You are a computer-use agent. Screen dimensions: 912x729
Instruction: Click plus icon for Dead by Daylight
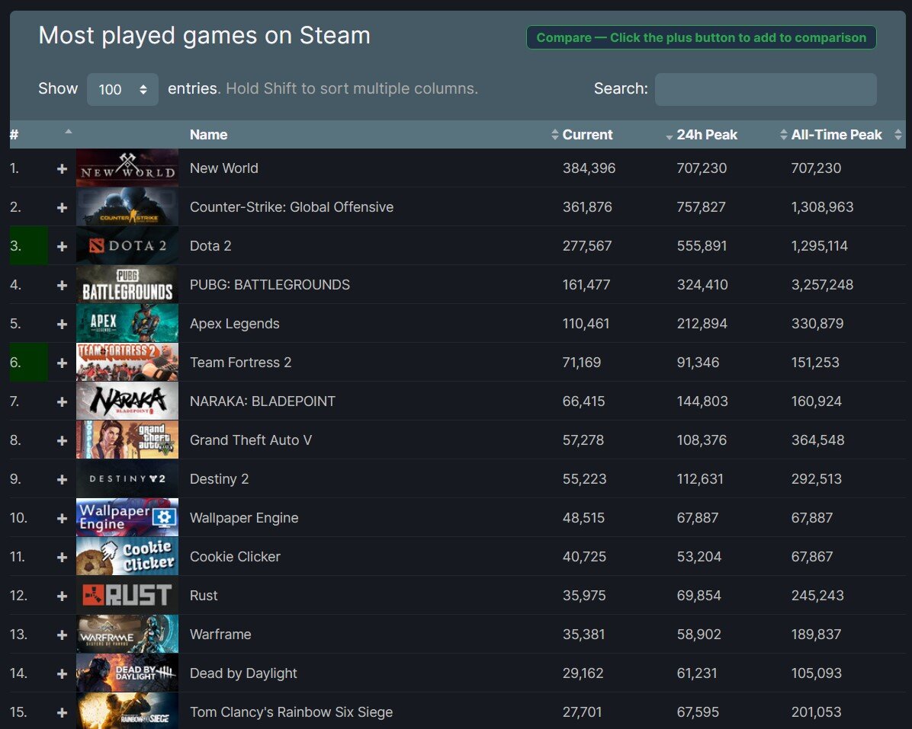(63, 674)
